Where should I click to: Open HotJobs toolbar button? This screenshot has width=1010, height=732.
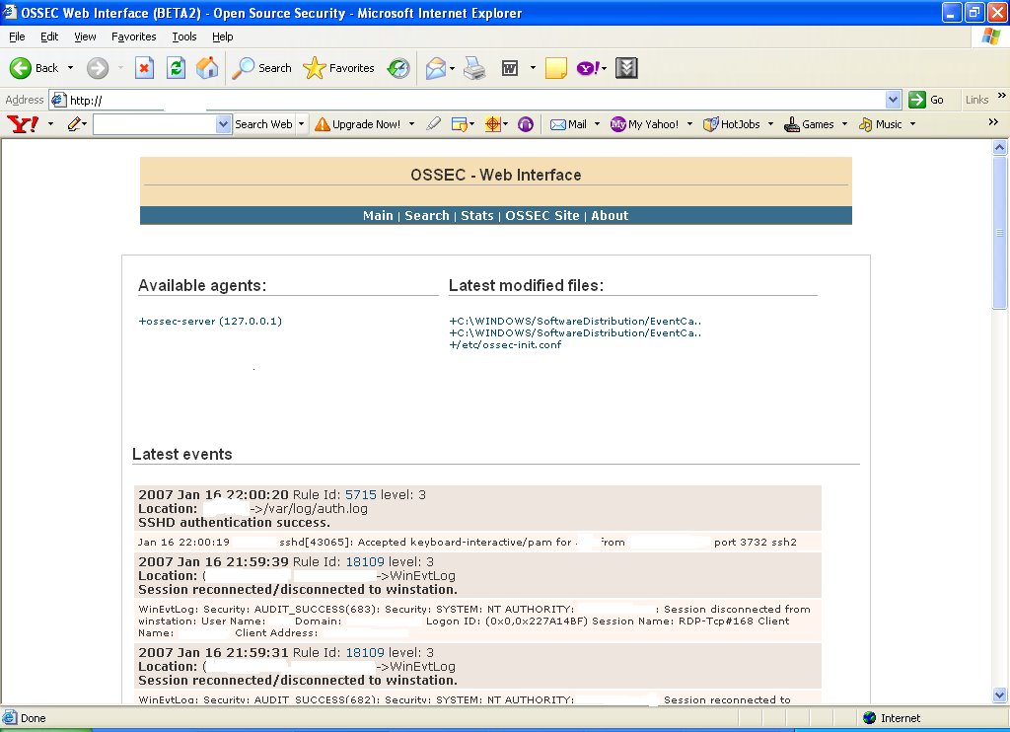coord(732,123)
